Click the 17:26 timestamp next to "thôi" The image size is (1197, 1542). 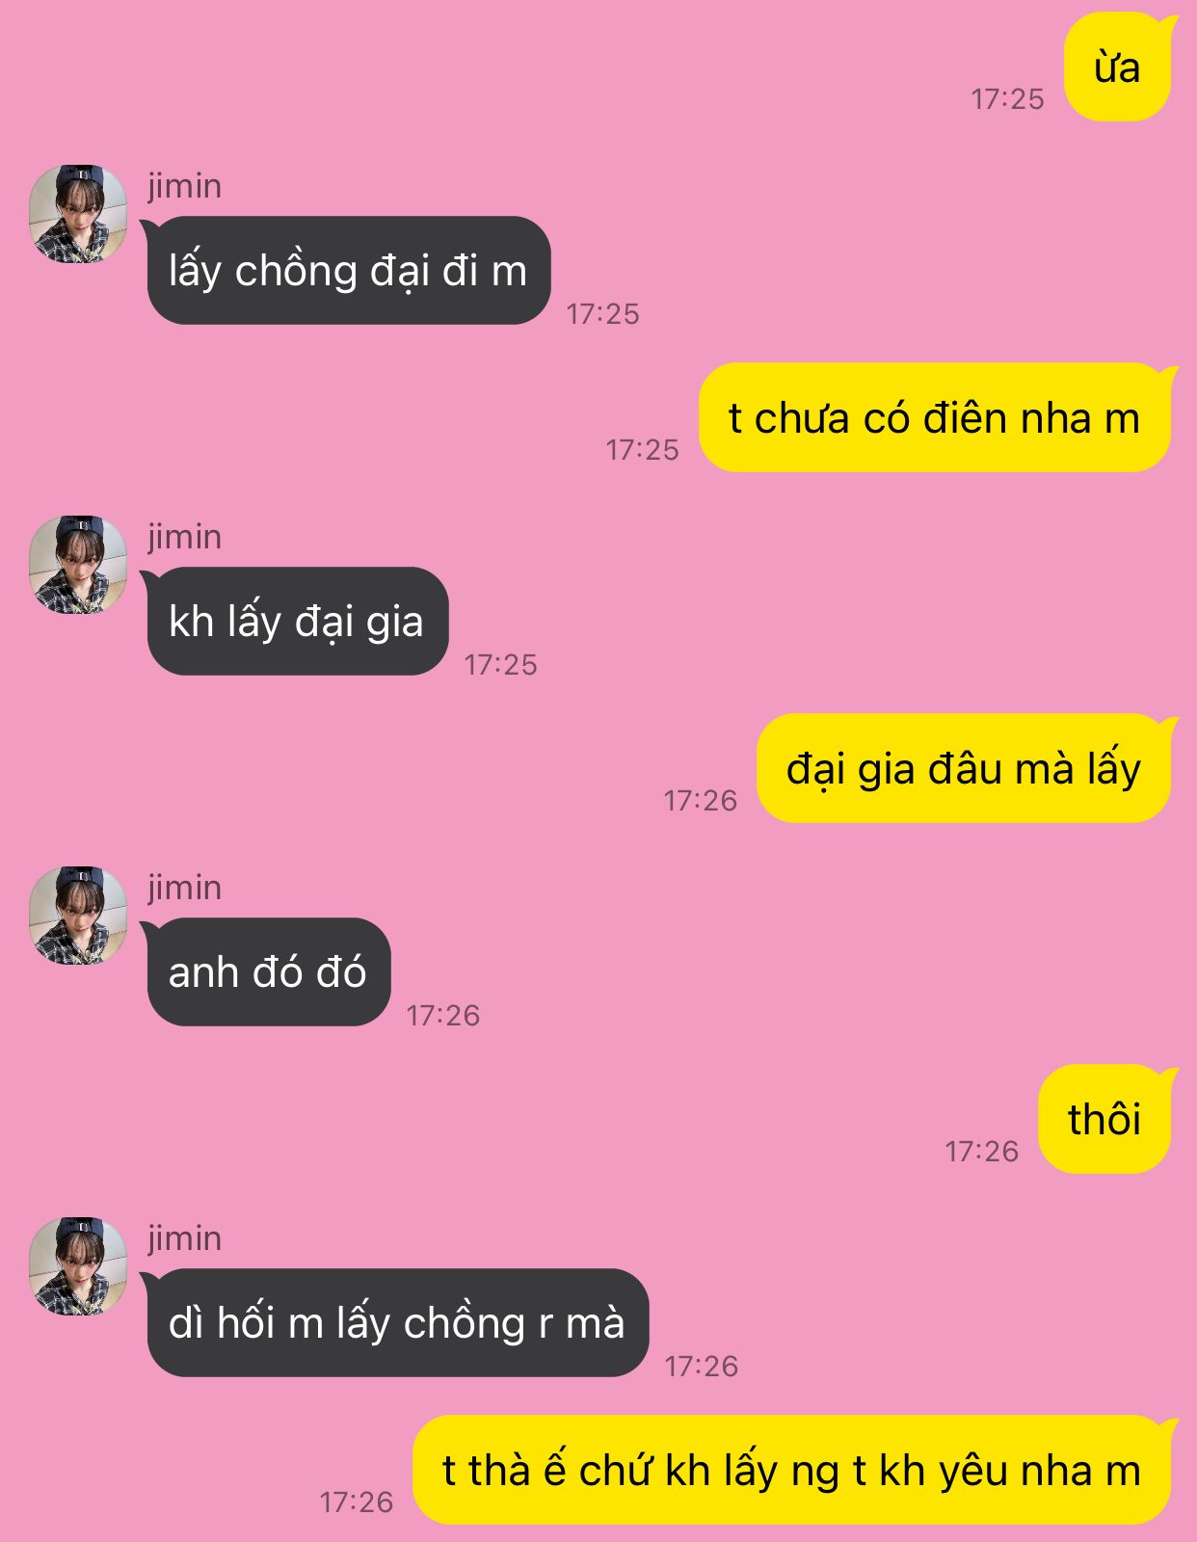pyautogui.click(x=982, y=1152)
